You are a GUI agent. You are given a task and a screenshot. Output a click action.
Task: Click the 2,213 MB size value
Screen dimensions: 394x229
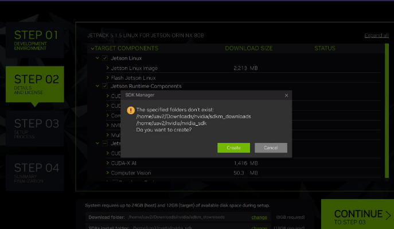[245, 68]
